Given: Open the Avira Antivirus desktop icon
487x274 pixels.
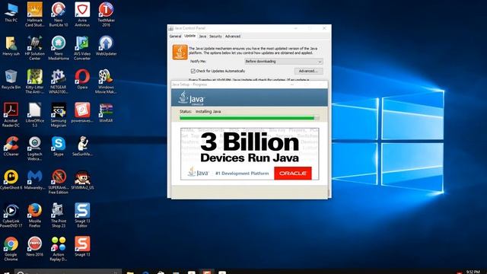Looking at the screenshot, I should coord(82,14).
